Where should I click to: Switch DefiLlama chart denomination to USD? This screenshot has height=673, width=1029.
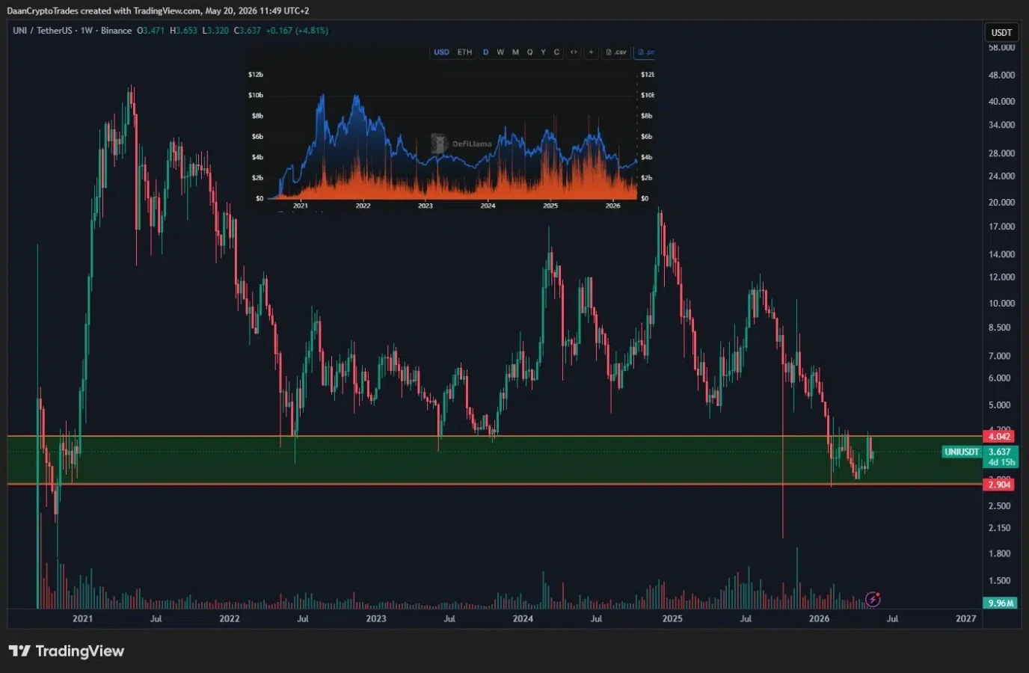pyautogui.click(x=441, y=52)
